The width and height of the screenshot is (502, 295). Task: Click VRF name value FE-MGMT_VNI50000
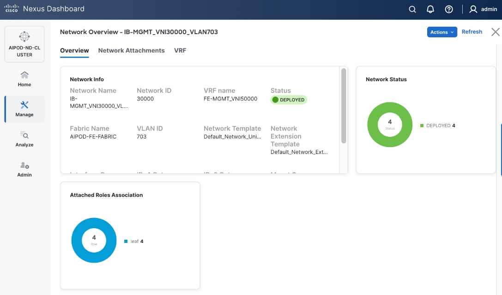click(230, 99)
